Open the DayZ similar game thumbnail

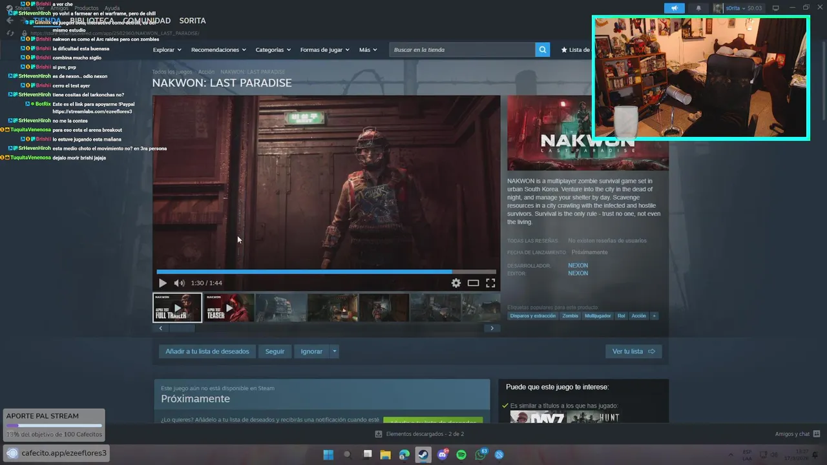pos(537,417)
